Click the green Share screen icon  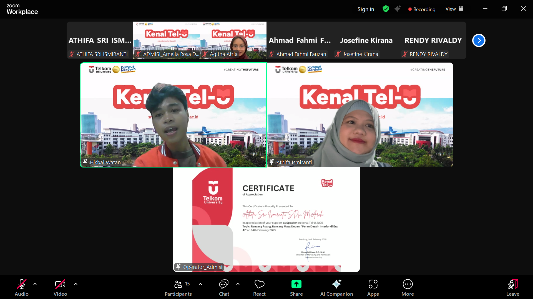click(296, 284)
